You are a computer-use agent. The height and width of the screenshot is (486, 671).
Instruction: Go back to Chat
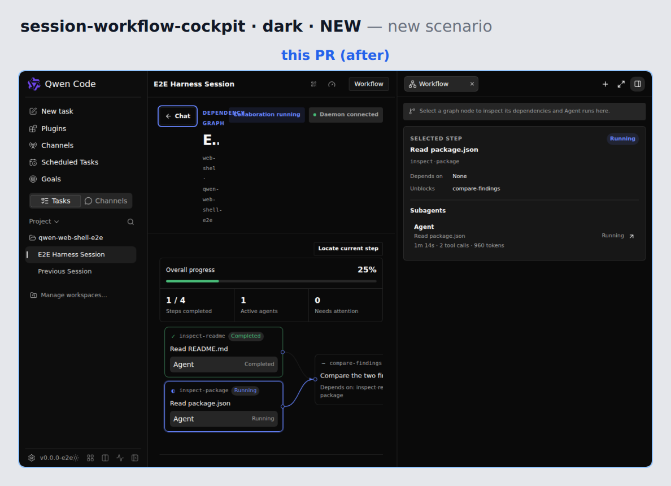click(x=177, y=116)
